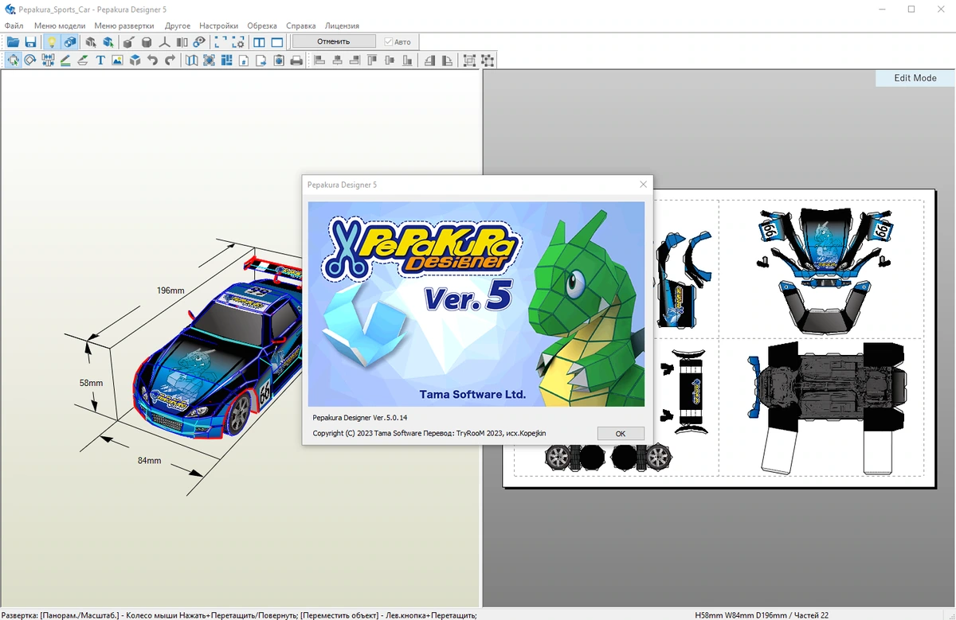Image resolution: width=956 pixels, height=620 pixels.
Task: Click the frame with gear settings icon
Action: 237,41
